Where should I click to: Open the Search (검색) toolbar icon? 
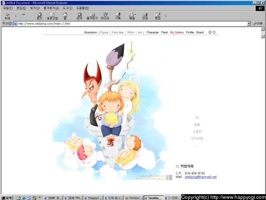coord(79,16)
